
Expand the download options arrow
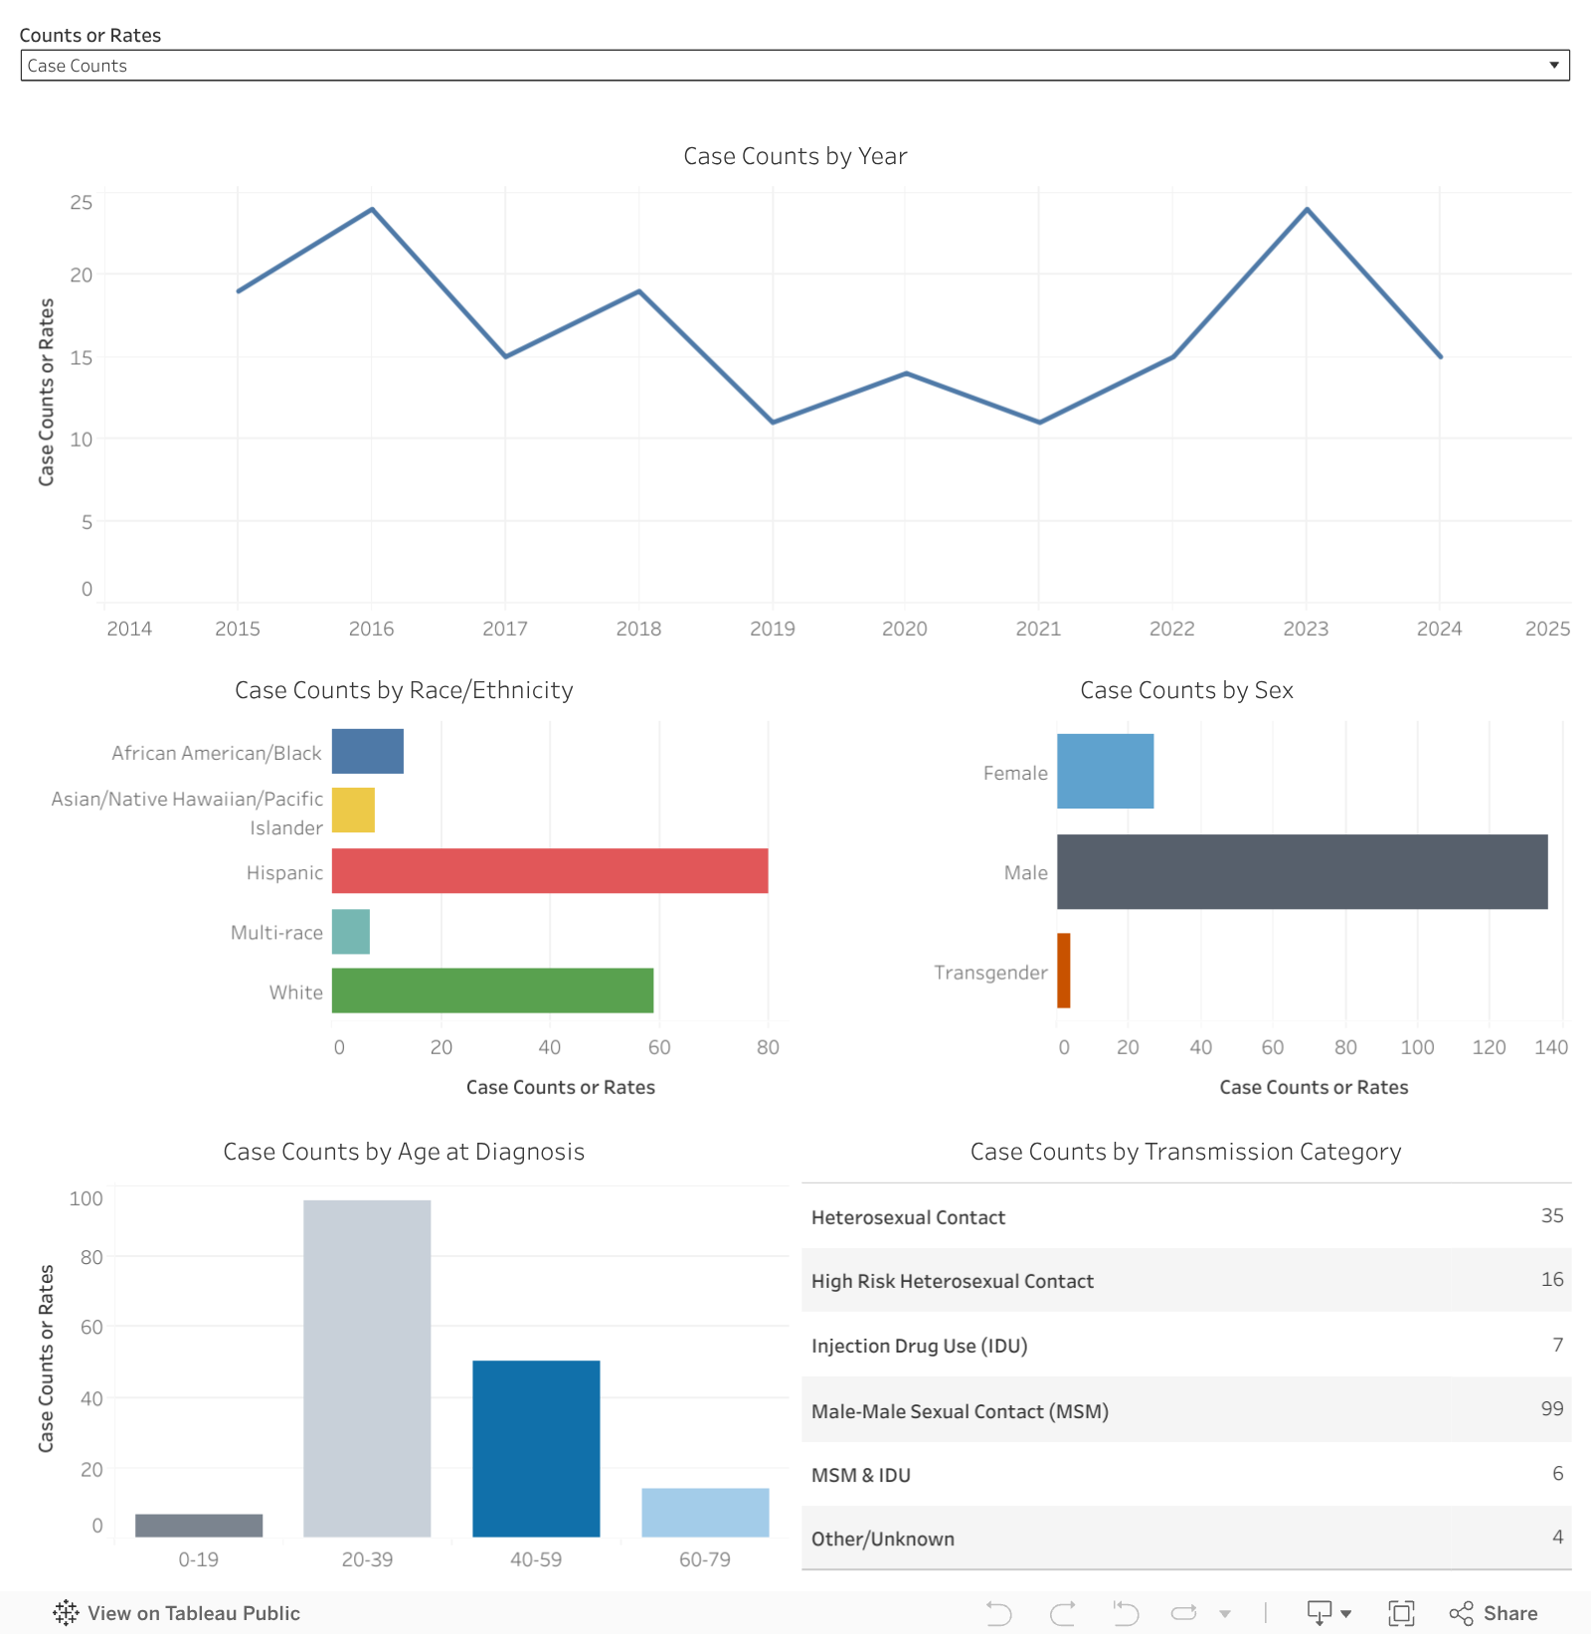(x=1344, y=1613)
